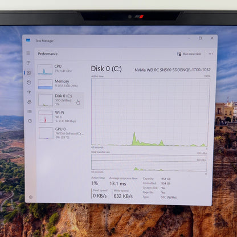Viewport: 237px width, 237px height.
Task: Click the 632 KB/s write speed value
Action: pos(123,196)
